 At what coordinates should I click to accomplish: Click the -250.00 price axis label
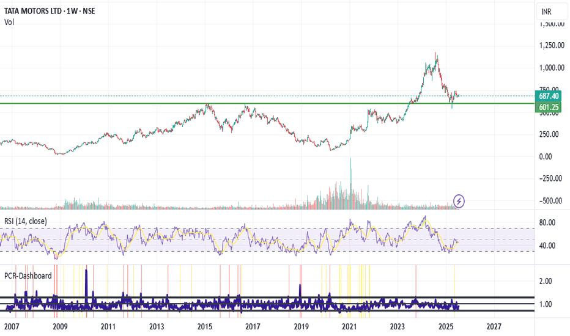tap(550, 178)
